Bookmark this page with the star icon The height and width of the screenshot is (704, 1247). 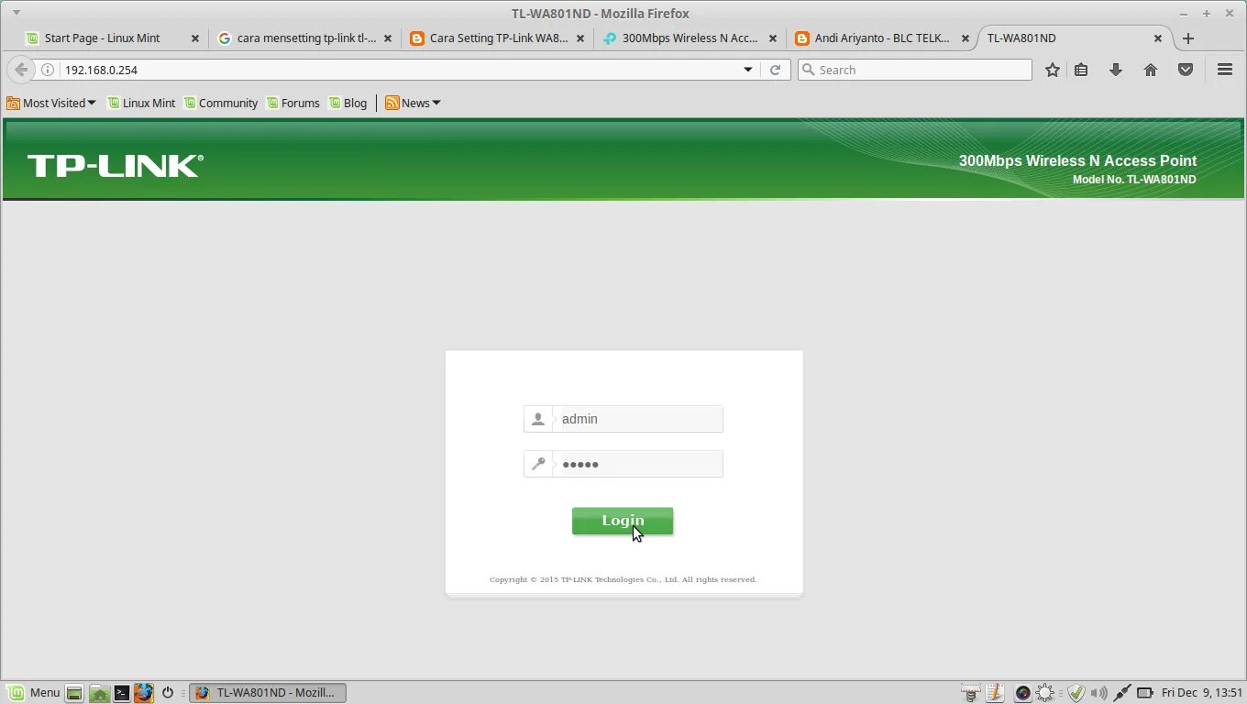point(1053,70)
